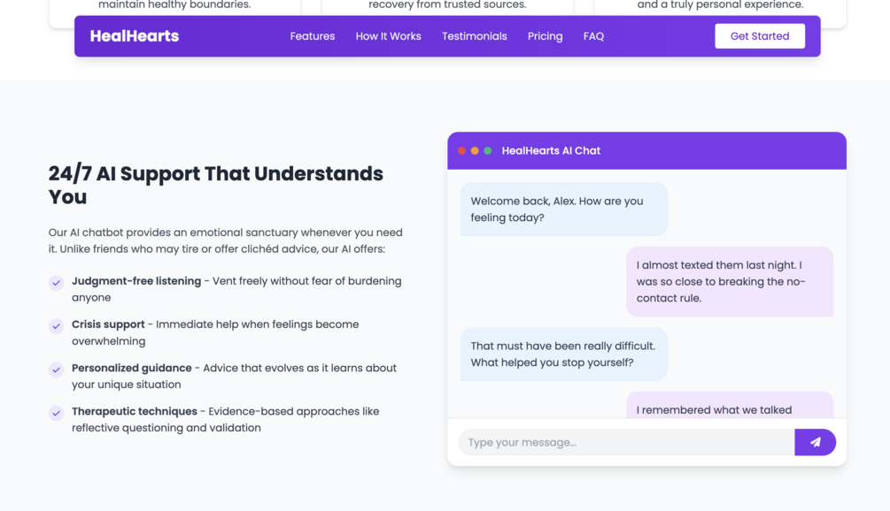Image resolution: width=890 pixels, height=511 pixels.
Task: Click the paper plane send icon
Action: click(x=815, y=442)
